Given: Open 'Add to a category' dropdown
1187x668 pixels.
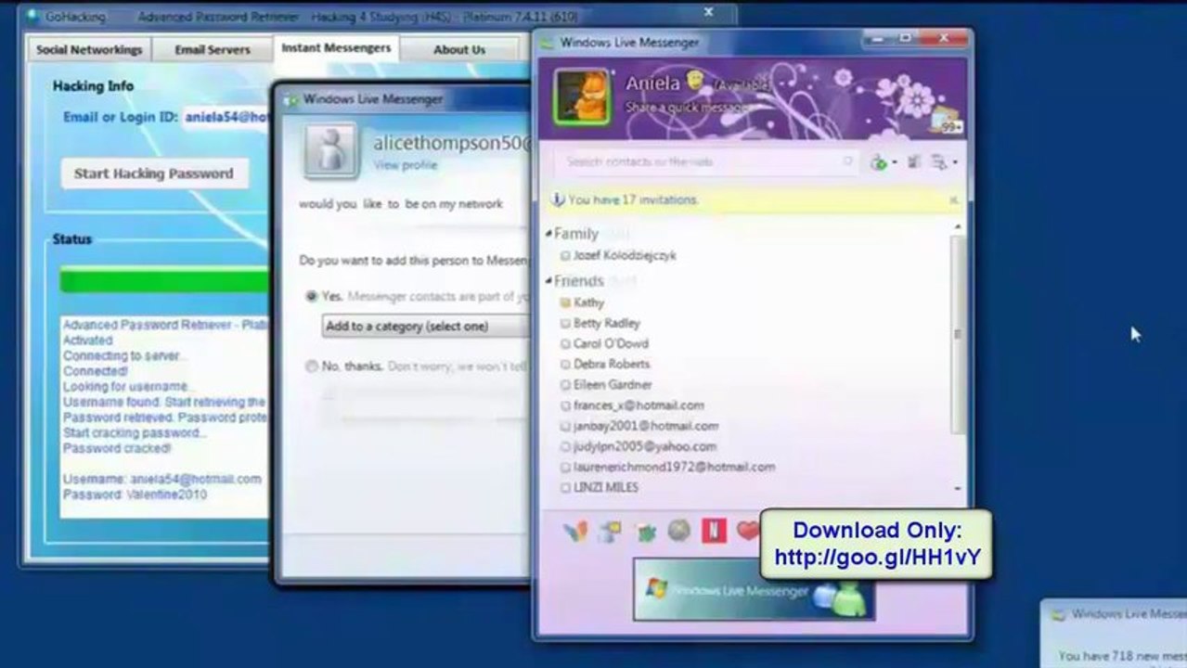Looking at the screenshot, I should pyautogui.click(x=426, y=327).
